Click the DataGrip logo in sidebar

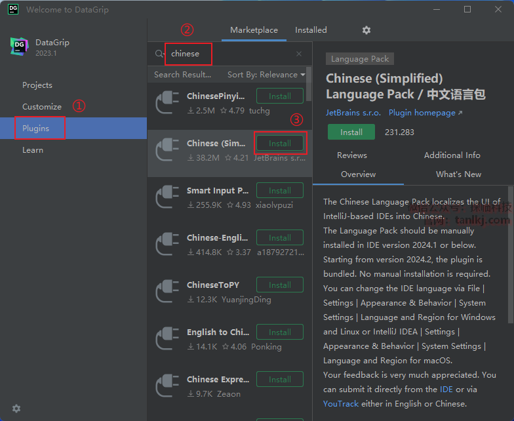coord(19,47)
